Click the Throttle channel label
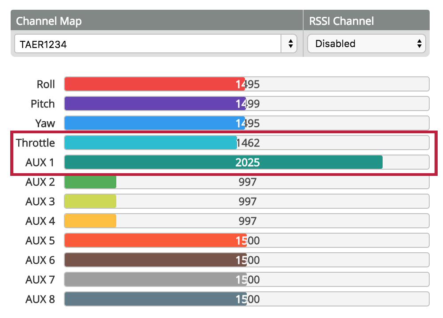Image resolution: width=443 pixels, height=318 pixels. click(x=36, y=143)
